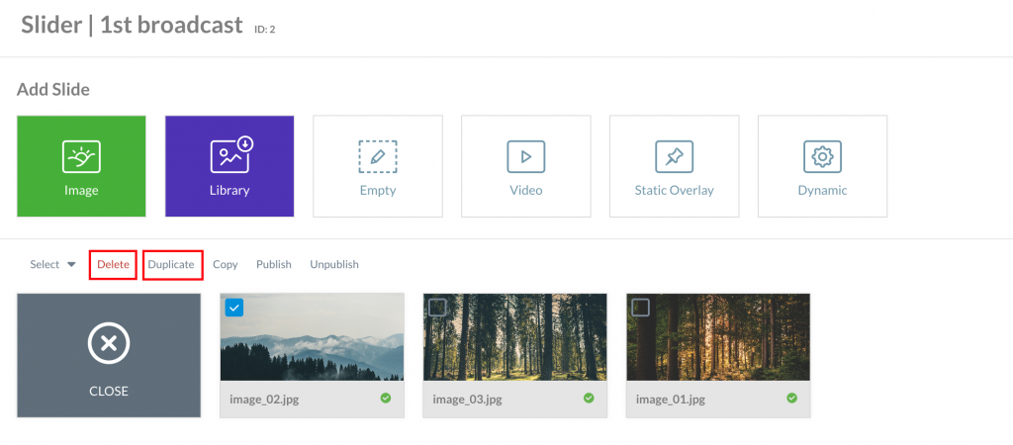Click published check icon on image_01.jpg
The width and height of the screenshot is (1013, 445).
792,398
